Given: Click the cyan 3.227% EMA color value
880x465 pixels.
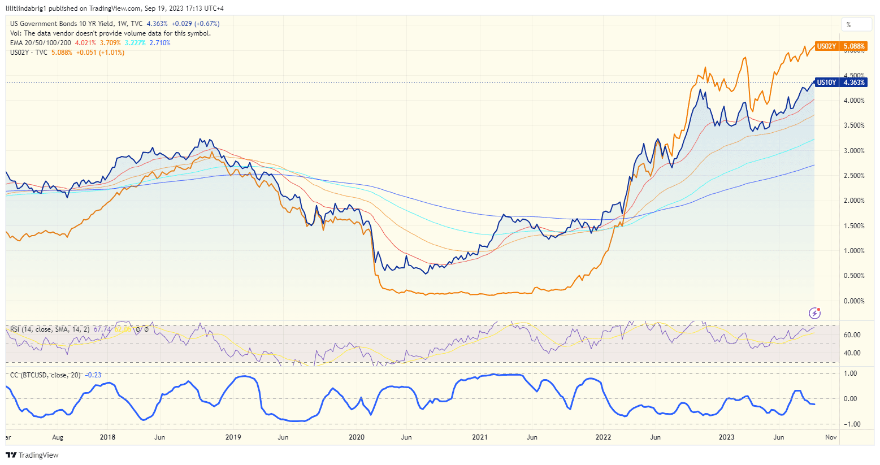Looking at the screenshot, I should tap(135, 42).
